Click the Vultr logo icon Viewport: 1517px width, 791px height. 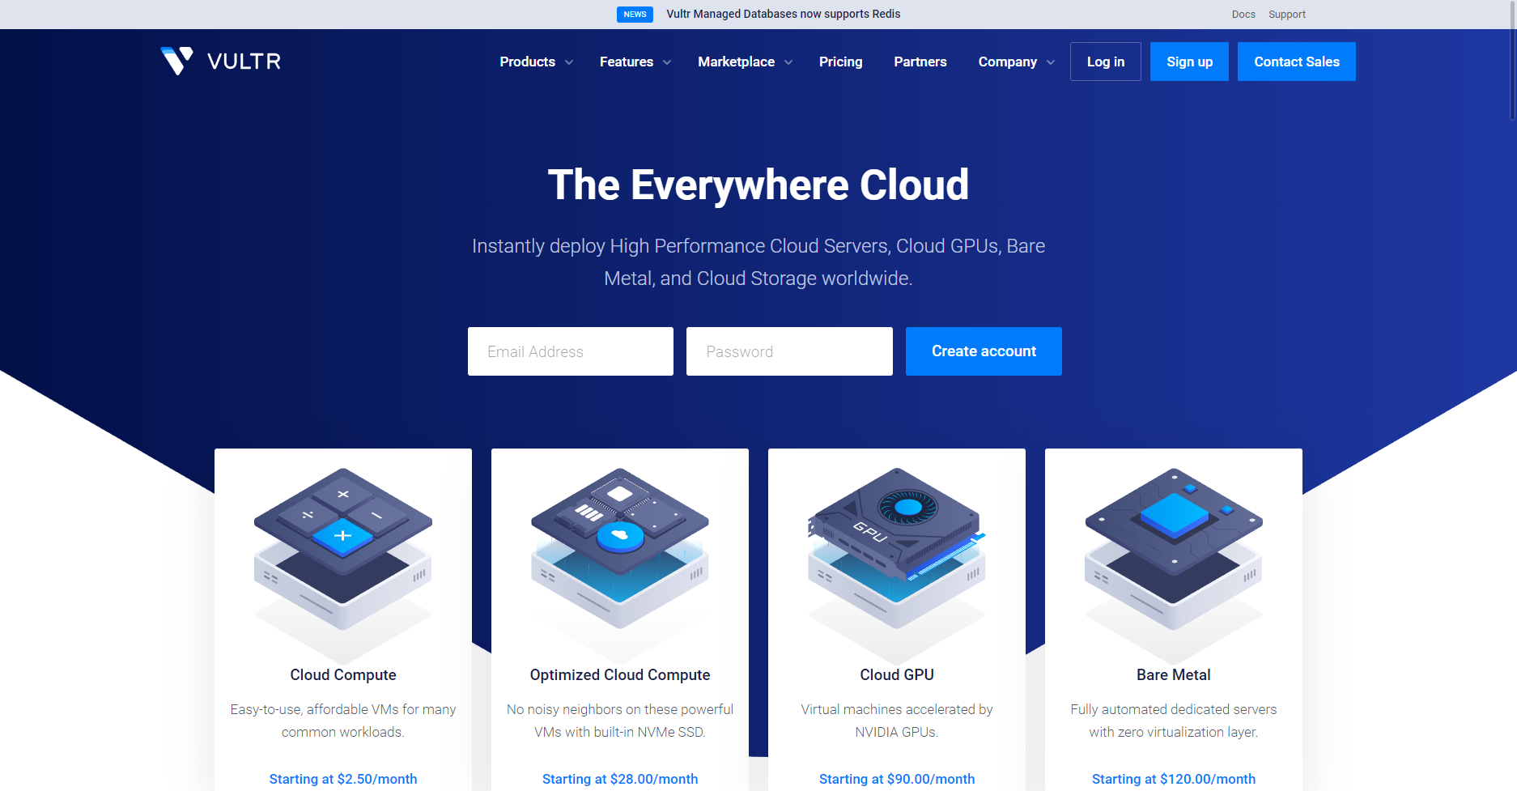tap(176, 61)
